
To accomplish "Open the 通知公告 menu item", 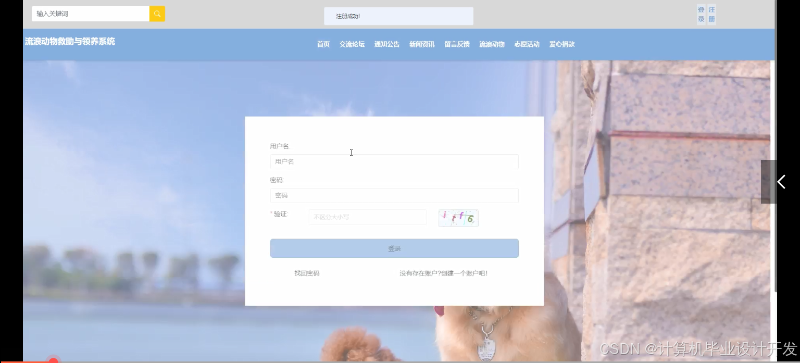I will coord(387,44).
